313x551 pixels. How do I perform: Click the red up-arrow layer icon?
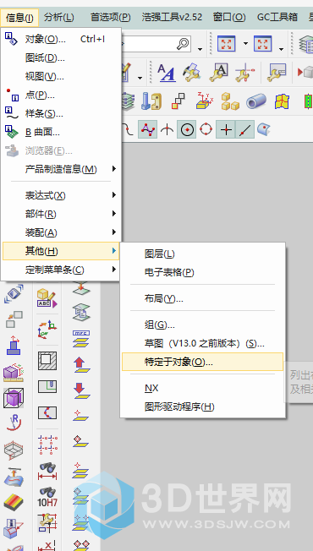pyautogui.click(x=81, y=364)
